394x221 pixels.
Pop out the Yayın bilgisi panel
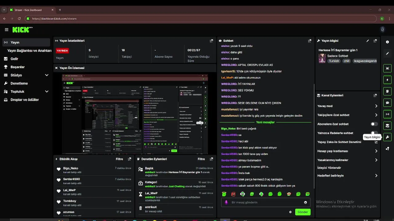tap(375, 41)
